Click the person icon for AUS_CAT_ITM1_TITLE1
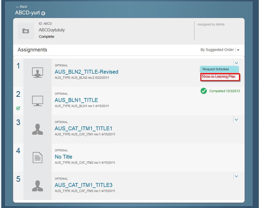 [x=38, y=129]
